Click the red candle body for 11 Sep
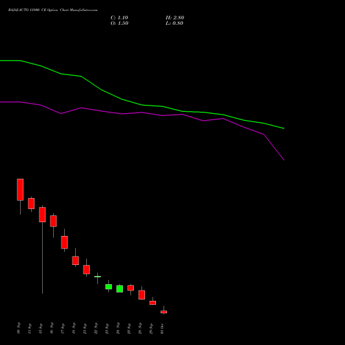Viewport: 345px width, 345px height. pos(31,204)
